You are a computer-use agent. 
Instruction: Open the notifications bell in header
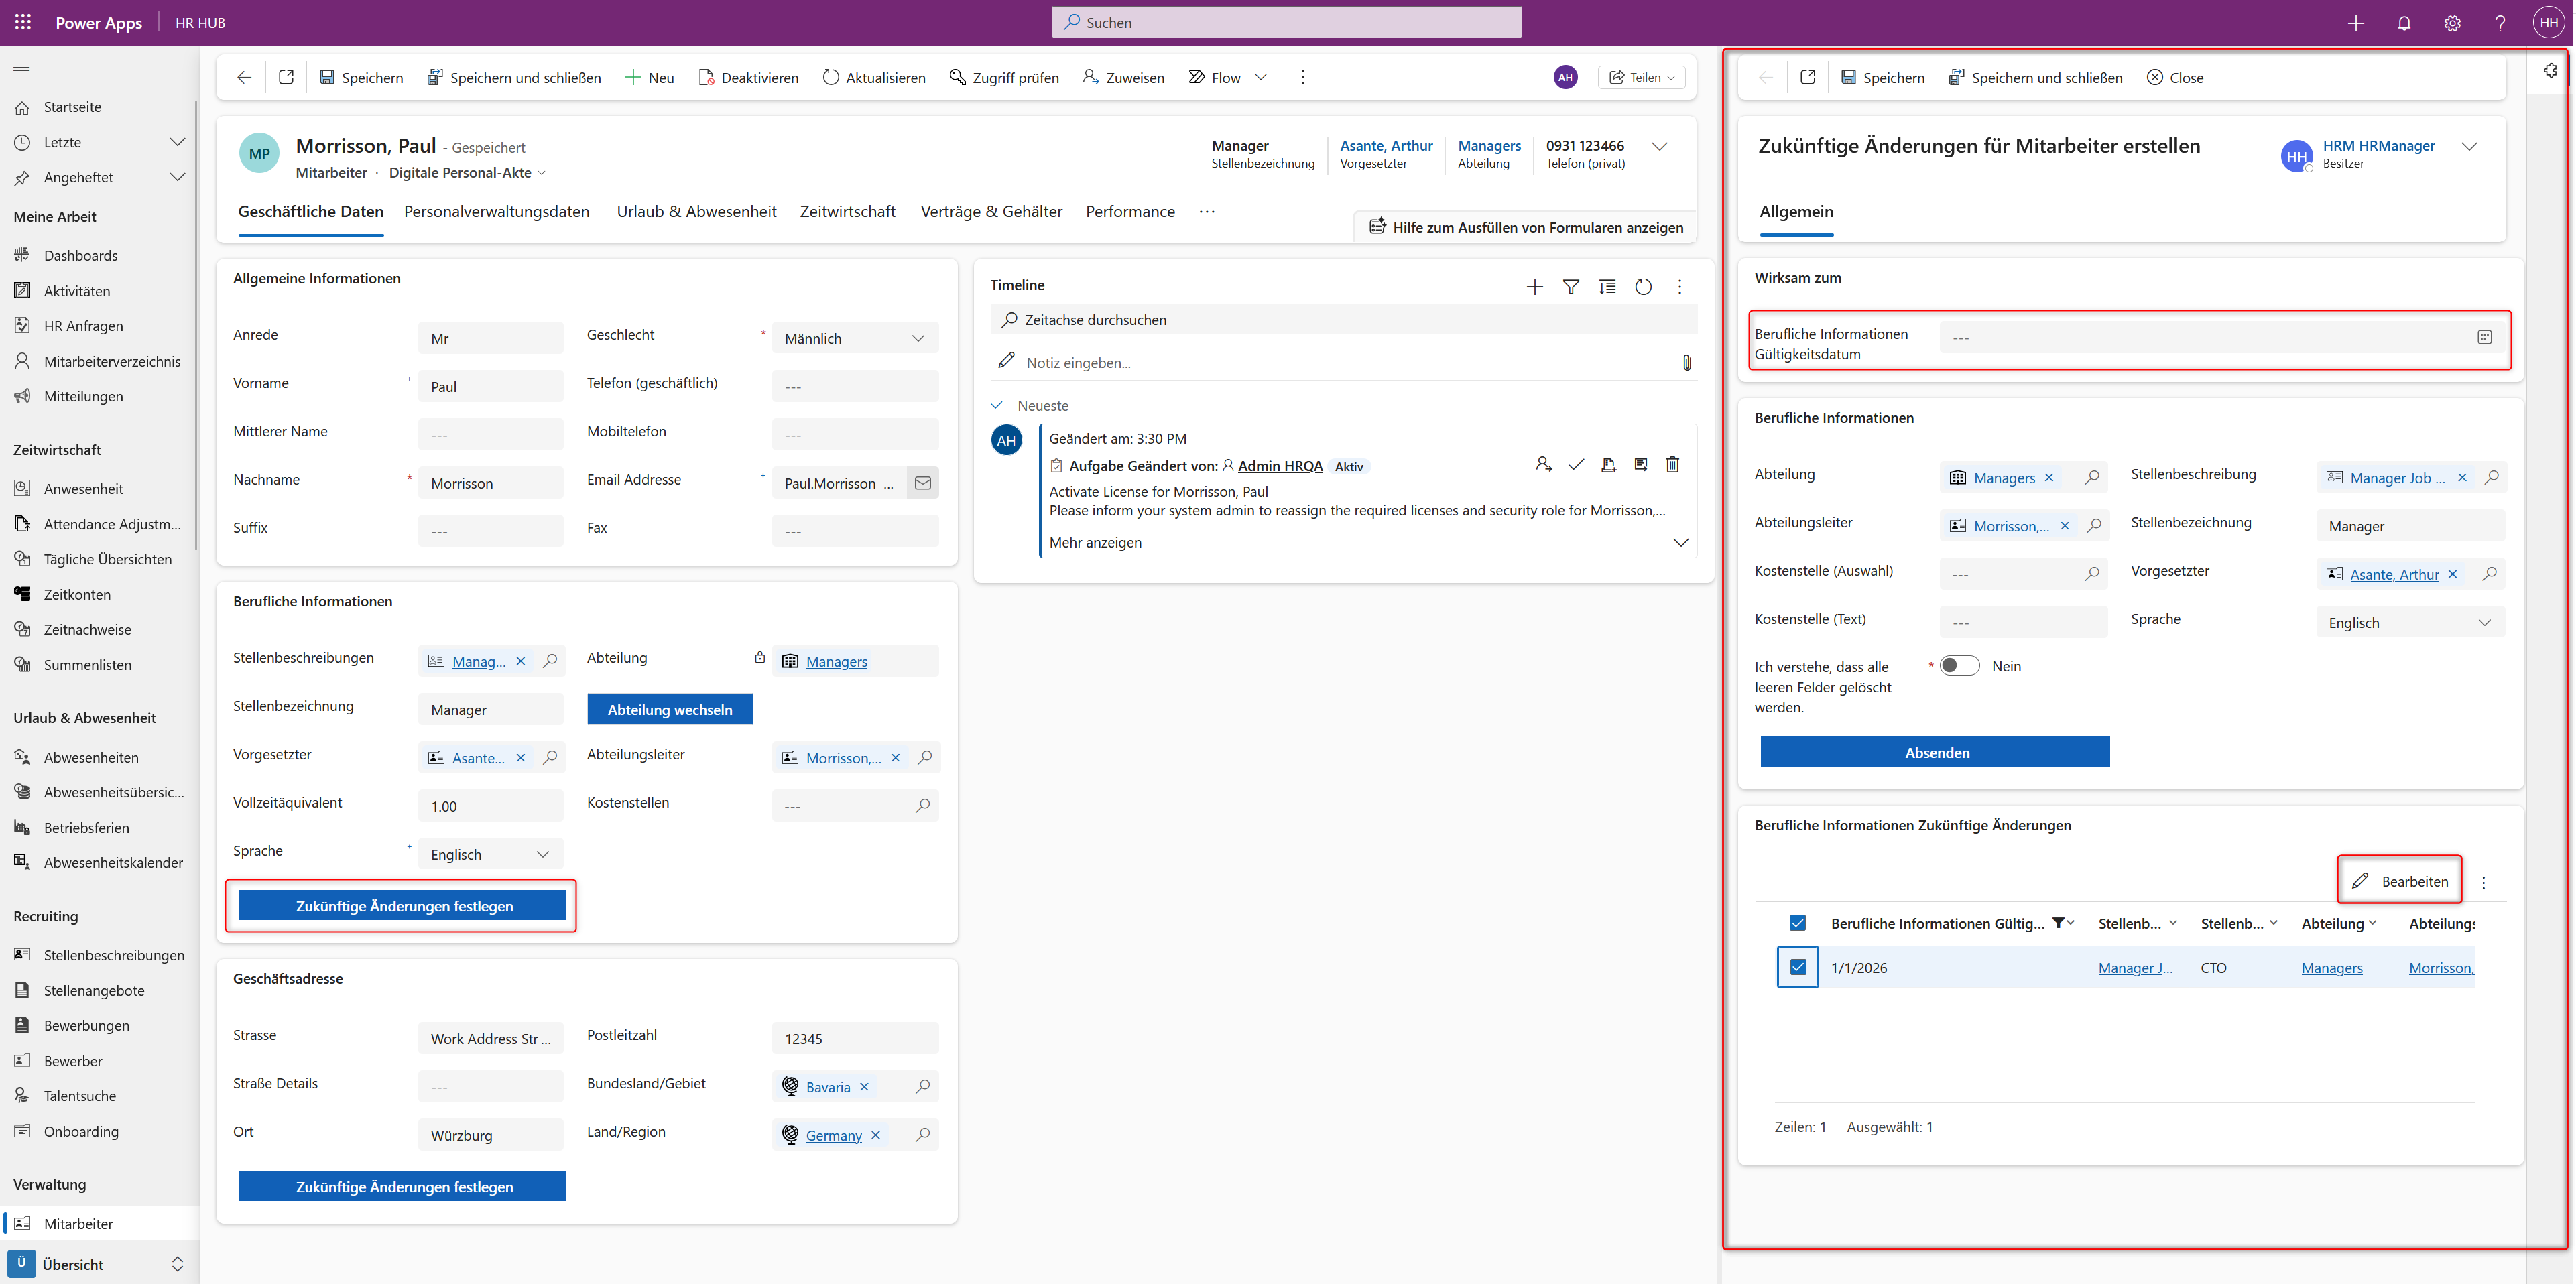[x=2404, y=23]
